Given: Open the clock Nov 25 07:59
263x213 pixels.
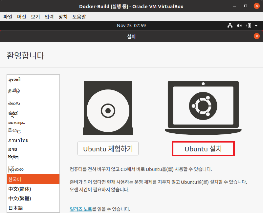Looking at the screenshot, I should click(131, 26).
